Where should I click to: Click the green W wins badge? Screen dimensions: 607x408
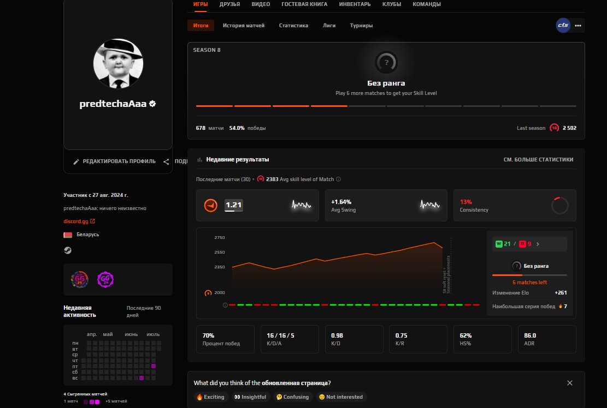pyautogui.click(x=499, y=244)
